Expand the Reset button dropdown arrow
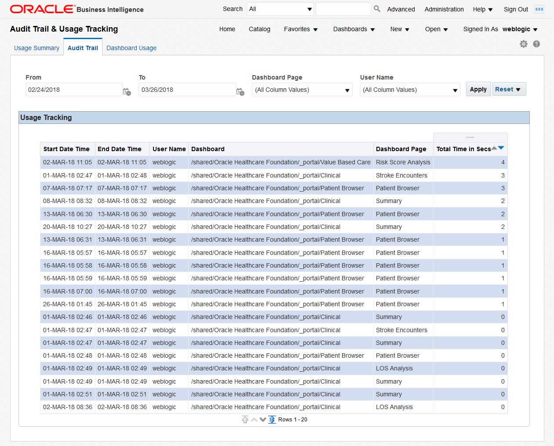The image size is (554, 446). (x=517, y=89)
